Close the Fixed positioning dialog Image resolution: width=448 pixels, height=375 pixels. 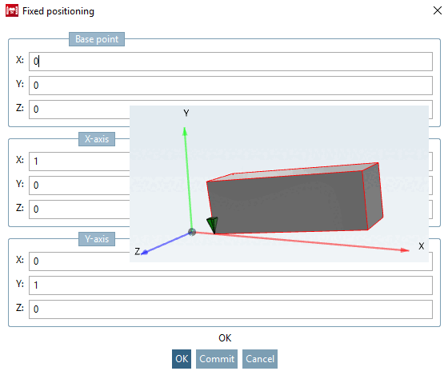[437, 11]
